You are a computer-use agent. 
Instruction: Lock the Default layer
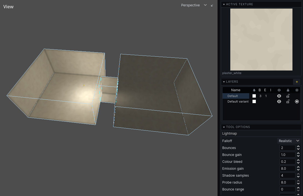pos(288,96)
